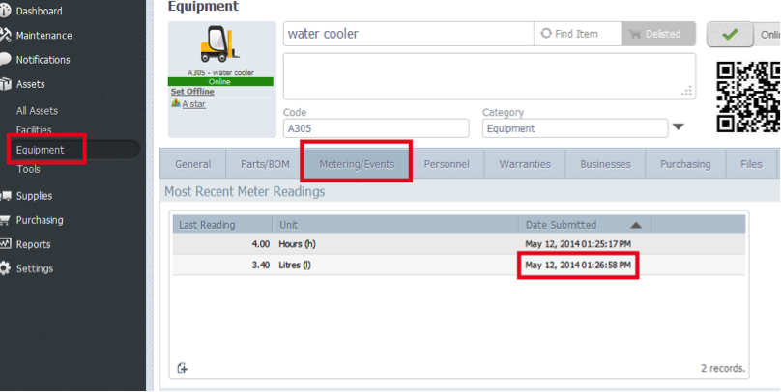The height and width of the screenshot is (392, 781).
Task: Click the date May 12, 2014 01:25:17 PM
Action: pyautogui.click(x=578, y=244)
